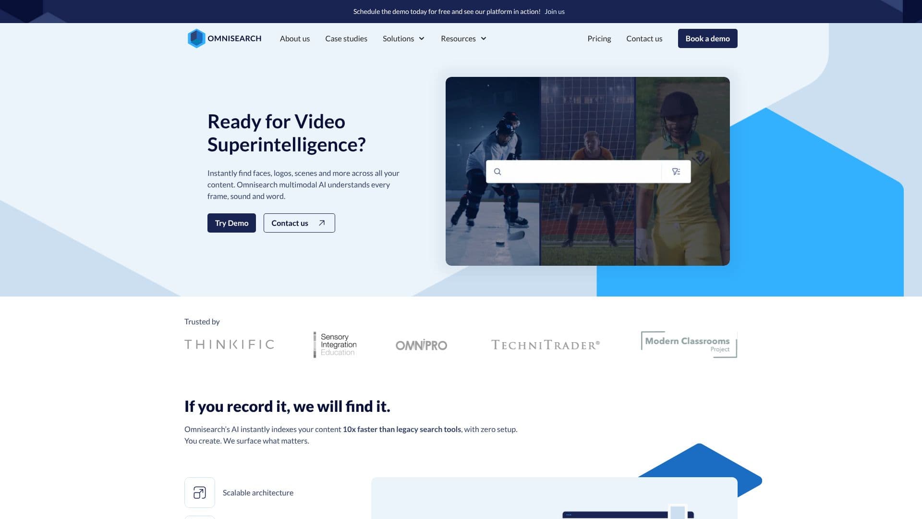Click the OMNISEARCH wordmark text

coord(234,38)
